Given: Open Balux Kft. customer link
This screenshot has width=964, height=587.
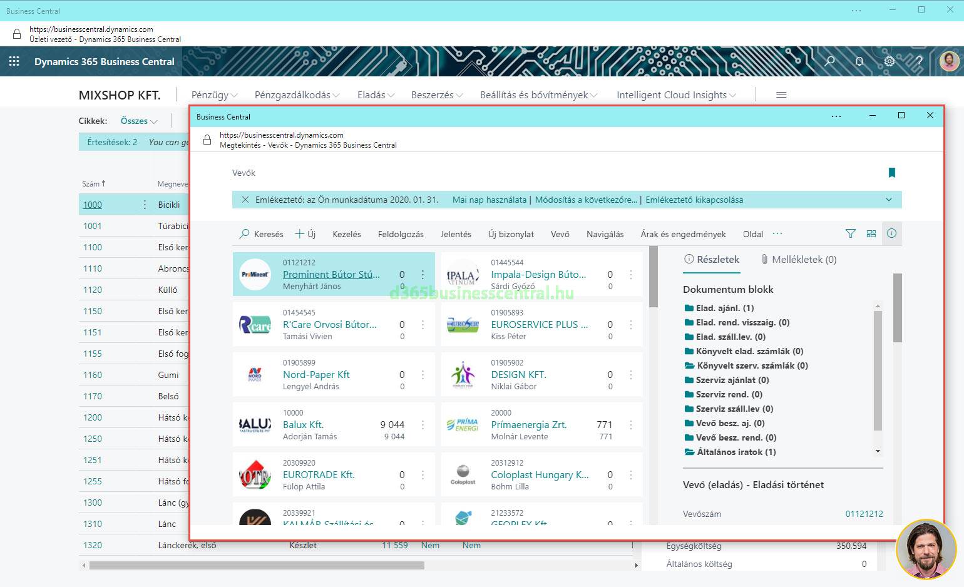Looking at the screenshot, I should pyautogui.click(x=303, y=424).
